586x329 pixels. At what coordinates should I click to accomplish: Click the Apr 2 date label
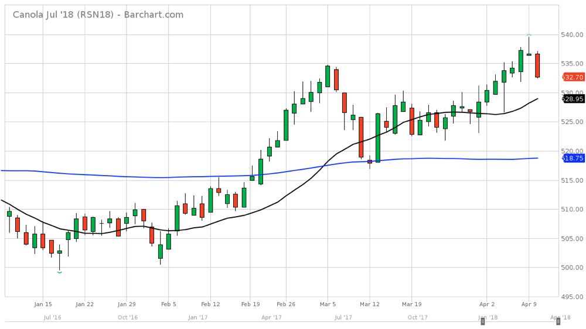pyautogui.click(x=487, y=304)
